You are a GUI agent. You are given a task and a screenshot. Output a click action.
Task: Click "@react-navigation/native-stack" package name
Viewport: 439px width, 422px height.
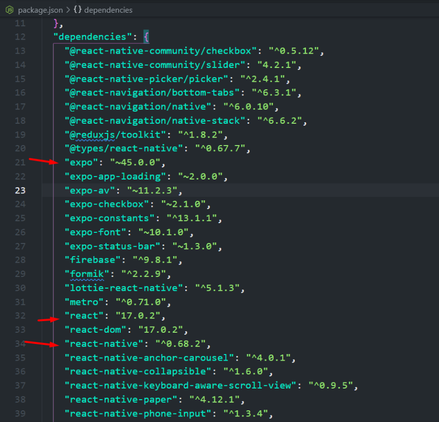point(155,120)
